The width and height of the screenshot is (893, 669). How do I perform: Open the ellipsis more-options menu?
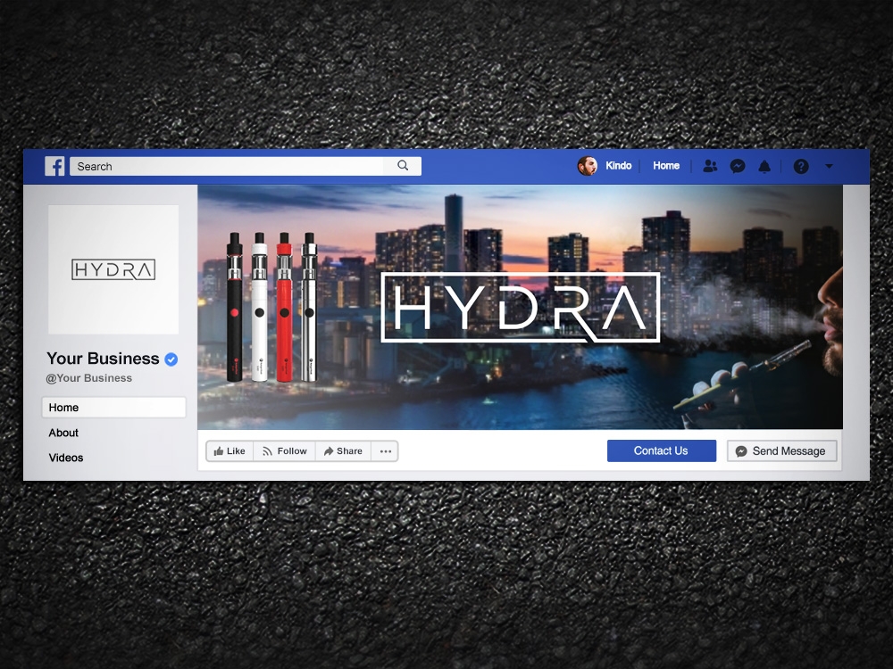pos(385,450)
